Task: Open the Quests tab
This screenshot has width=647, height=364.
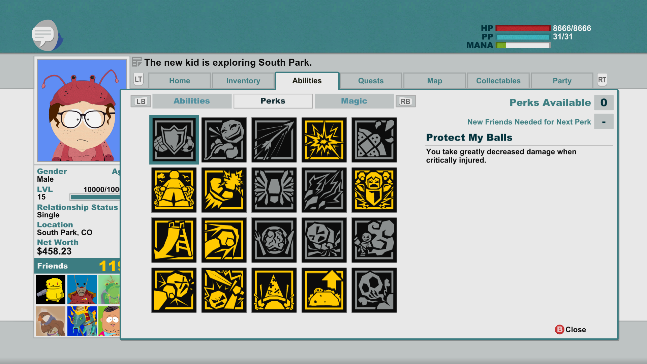Action: tap(371, 81)
